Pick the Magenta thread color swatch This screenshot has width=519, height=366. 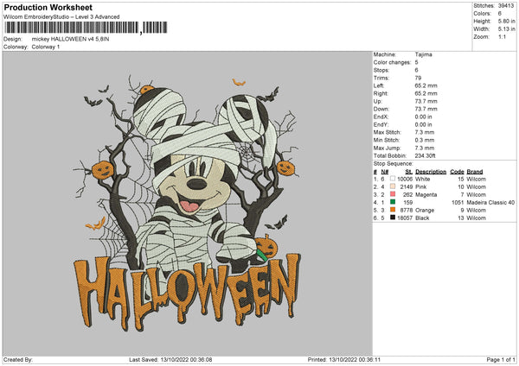coord(393,194)
